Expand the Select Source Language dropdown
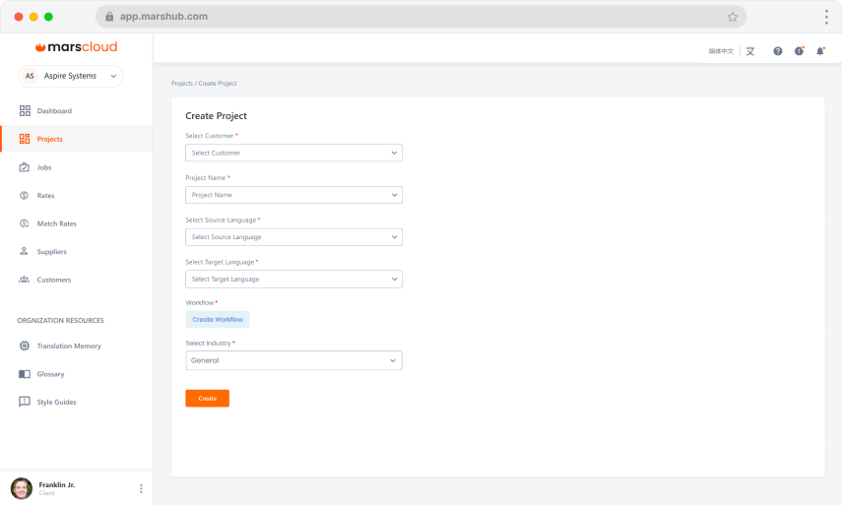 (x=293, y=237)
